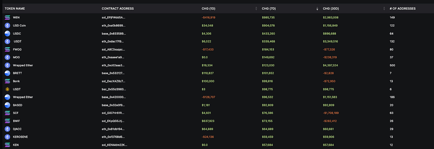
Task: Click the BASED Base chain icon
Action: click(x=7, y=105)
